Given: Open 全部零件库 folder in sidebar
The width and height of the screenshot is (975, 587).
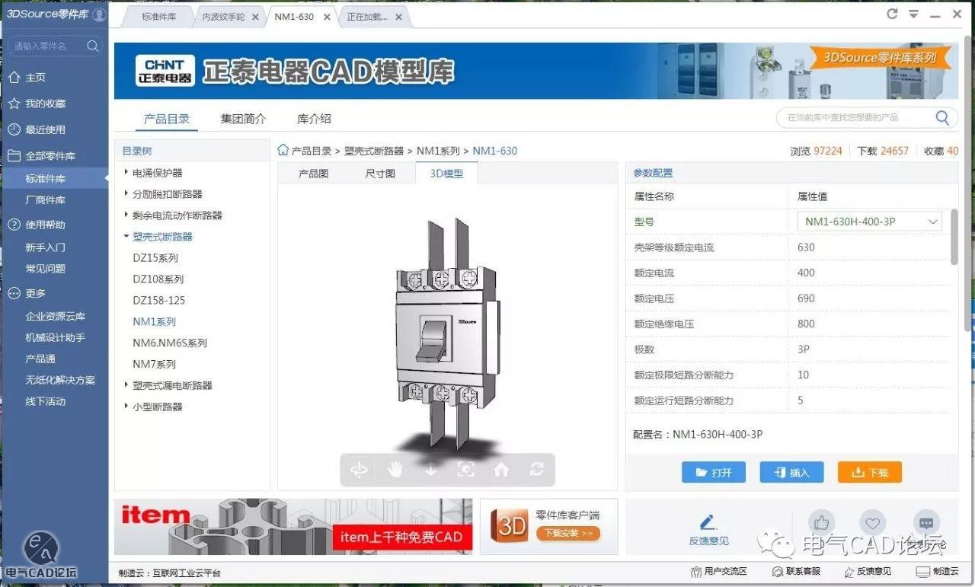Looking at the screenshot, I should pyautogui.click(x=41, y=155).
